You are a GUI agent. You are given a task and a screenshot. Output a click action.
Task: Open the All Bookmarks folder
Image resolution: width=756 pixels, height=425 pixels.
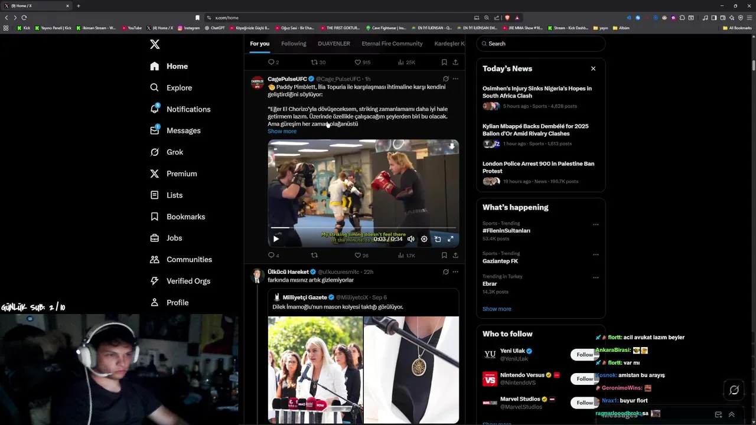tap(737, 28)
